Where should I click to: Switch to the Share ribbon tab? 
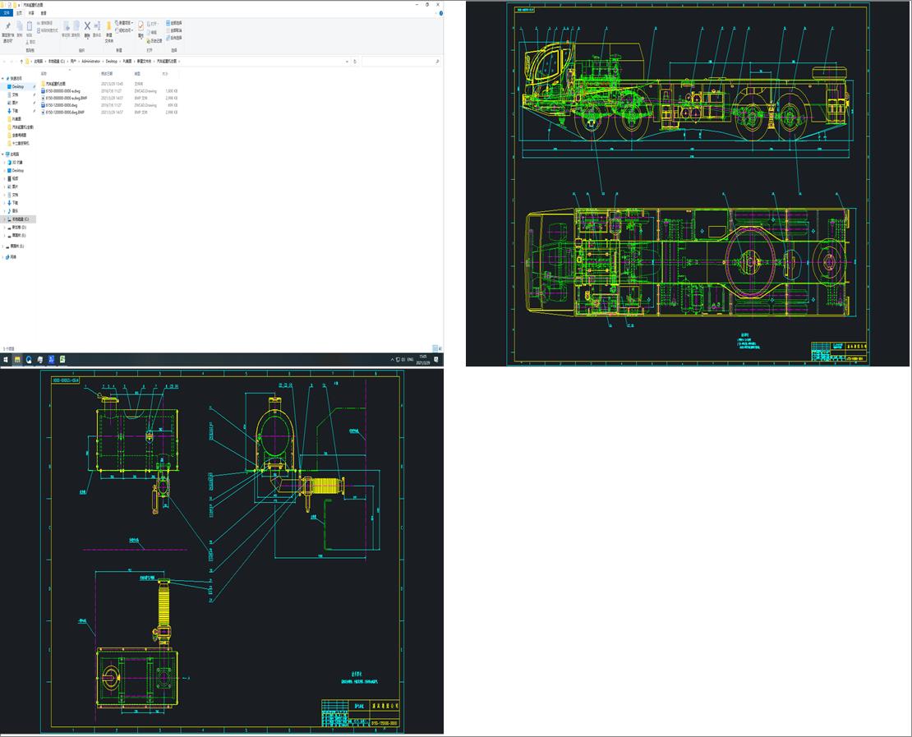pyautogui.click(x=31, y=13)
